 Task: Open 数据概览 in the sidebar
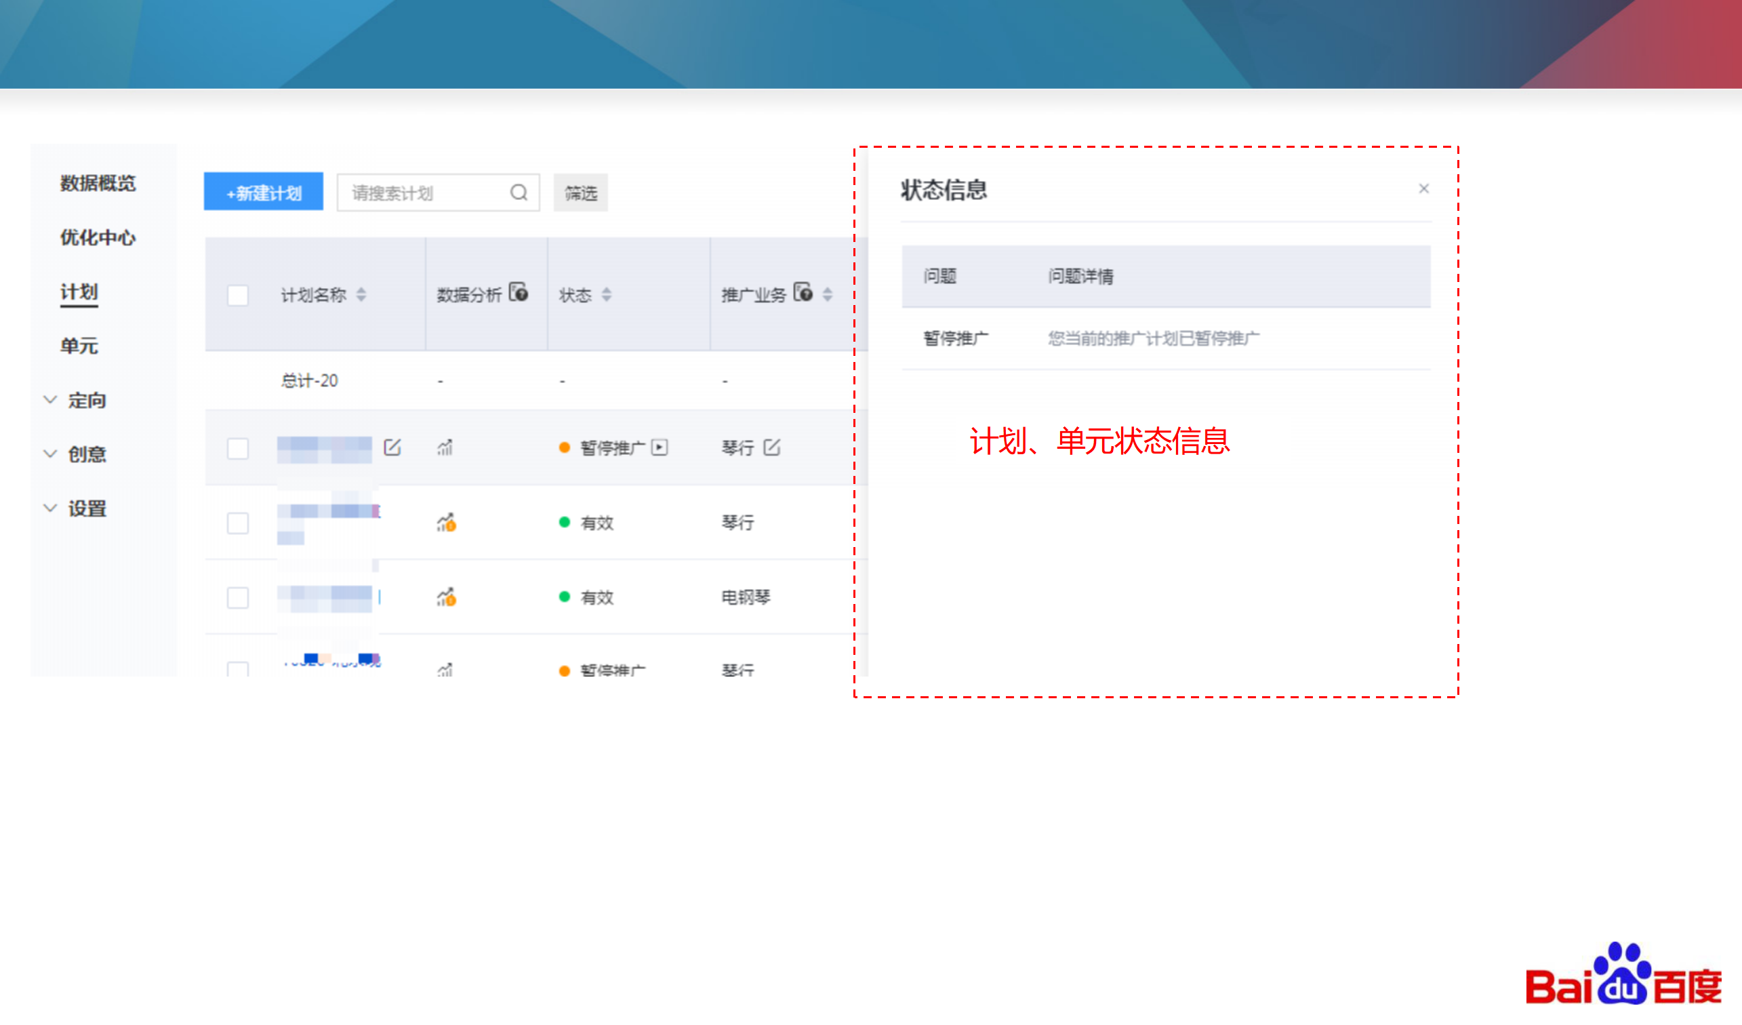(98, 183)
